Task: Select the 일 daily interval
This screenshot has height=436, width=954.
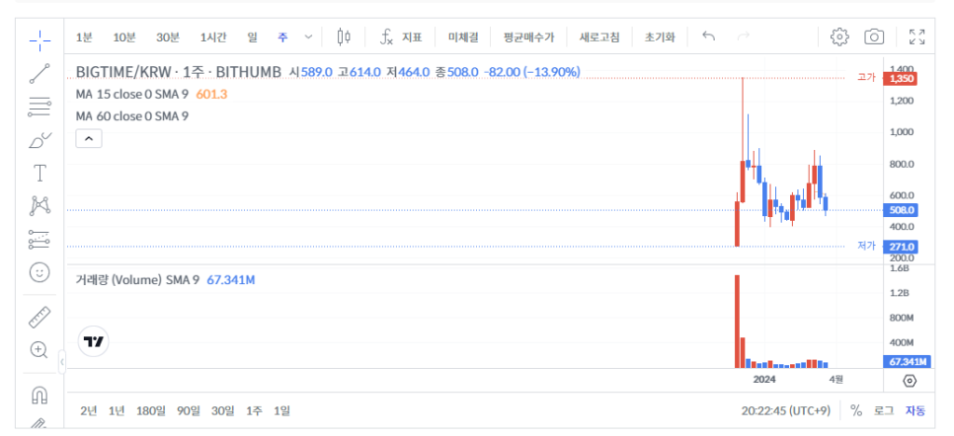Action: click(x=252, y=37)
